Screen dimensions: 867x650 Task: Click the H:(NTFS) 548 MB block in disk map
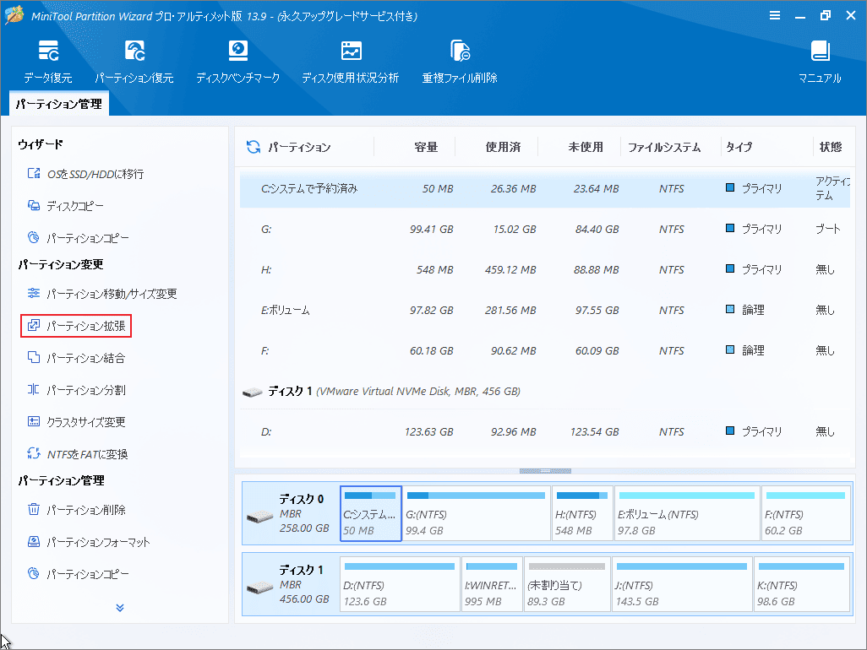(x=581, y=513)
